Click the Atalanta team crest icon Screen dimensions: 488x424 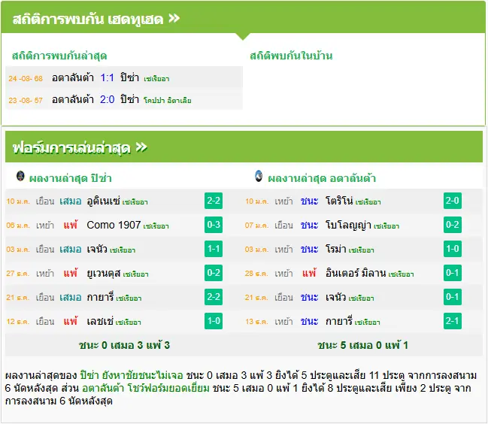[259, 176]
